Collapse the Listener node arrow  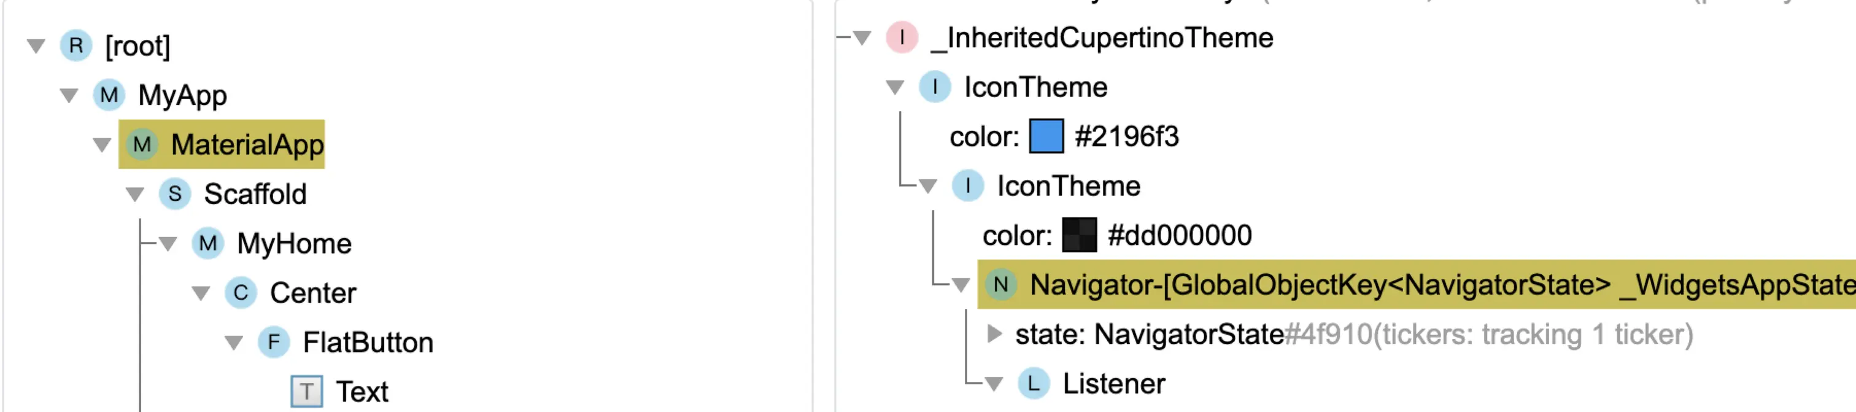coord(994,384)
